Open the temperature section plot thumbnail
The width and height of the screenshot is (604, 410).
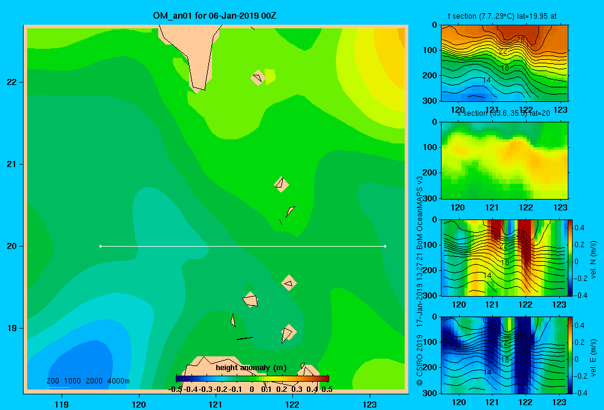pyautogui.click(x=504, y=63)
